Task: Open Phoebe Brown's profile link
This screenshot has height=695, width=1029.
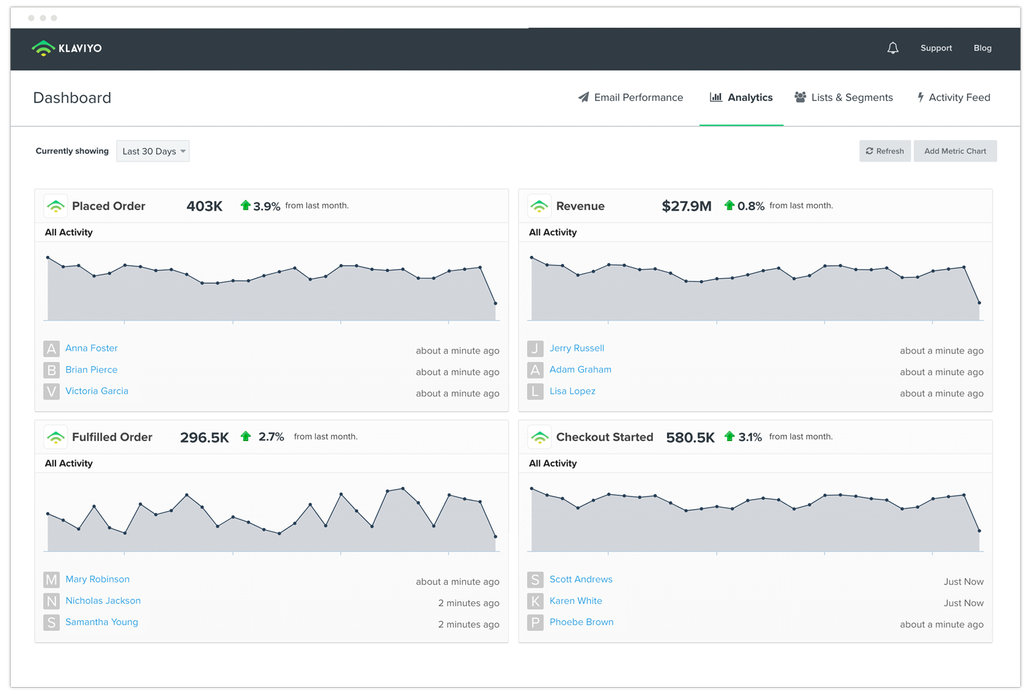Action: tap(582, 622)
